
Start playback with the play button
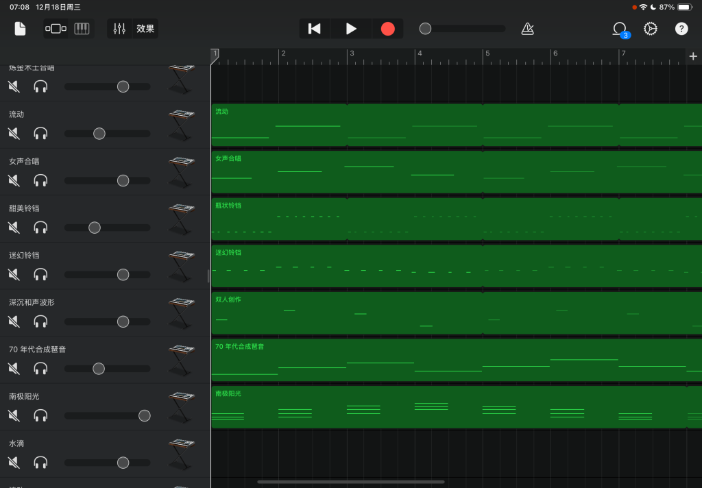click(352, 29)
